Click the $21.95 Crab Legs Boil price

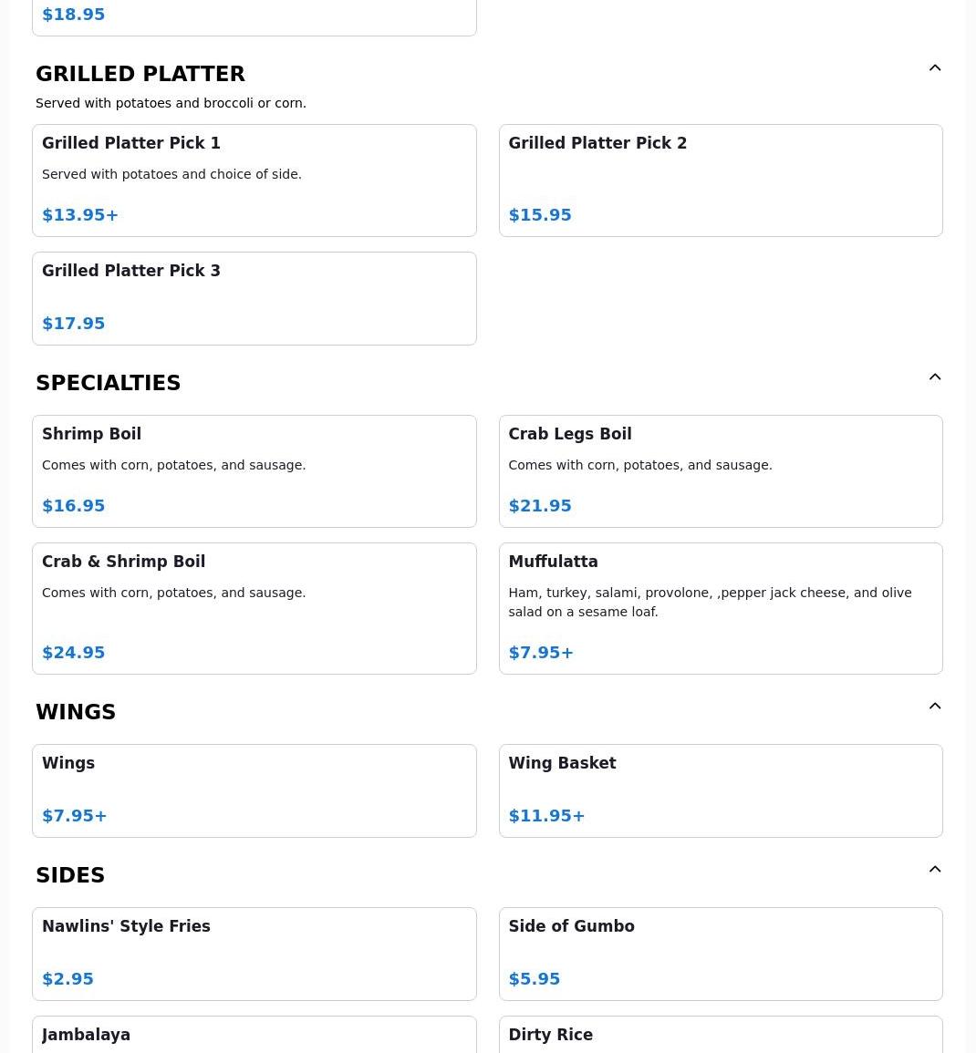(540, 506)
